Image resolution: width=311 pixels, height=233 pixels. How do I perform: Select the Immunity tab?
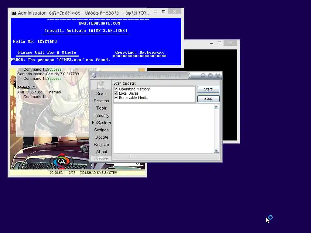(101, 116)
